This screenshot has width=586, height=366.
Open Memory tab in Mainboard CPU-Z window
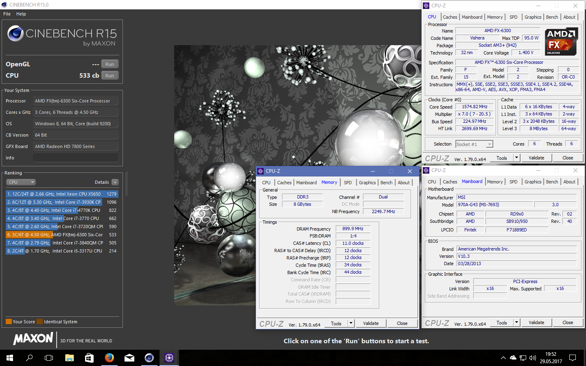tap(495, 182)
